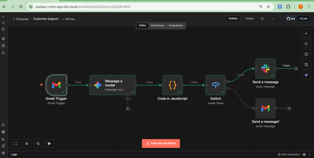The image size is (314, 158).
Task: Star n8n on GitHub
Action: tap(291, 19)
